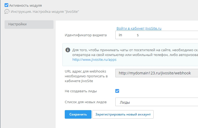This screenshot has width=198, height=128.
Task: Open Войти в кабинет JivoSite.ru link
Action: point(139,28)
